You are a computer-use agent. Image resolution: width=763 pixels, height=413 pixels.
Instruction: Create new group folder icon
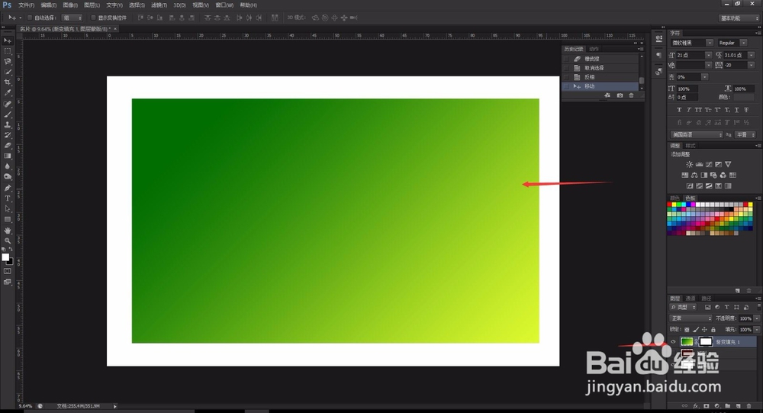727,405
